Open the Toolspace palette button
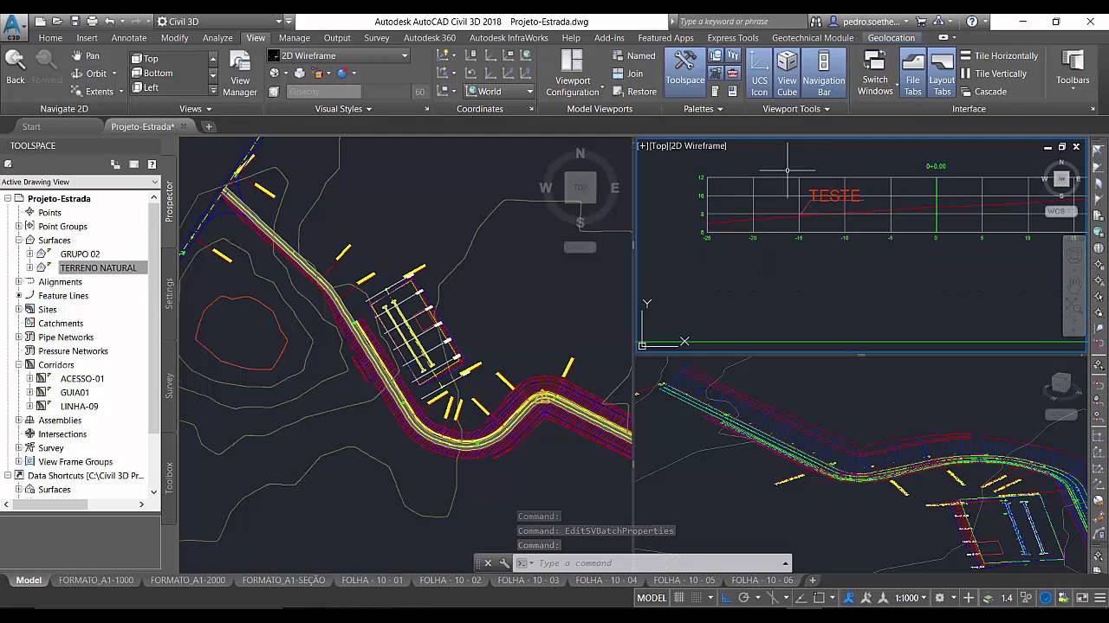Image resolution: width=1109 pixels, height=623 pixels. (684, 73)
